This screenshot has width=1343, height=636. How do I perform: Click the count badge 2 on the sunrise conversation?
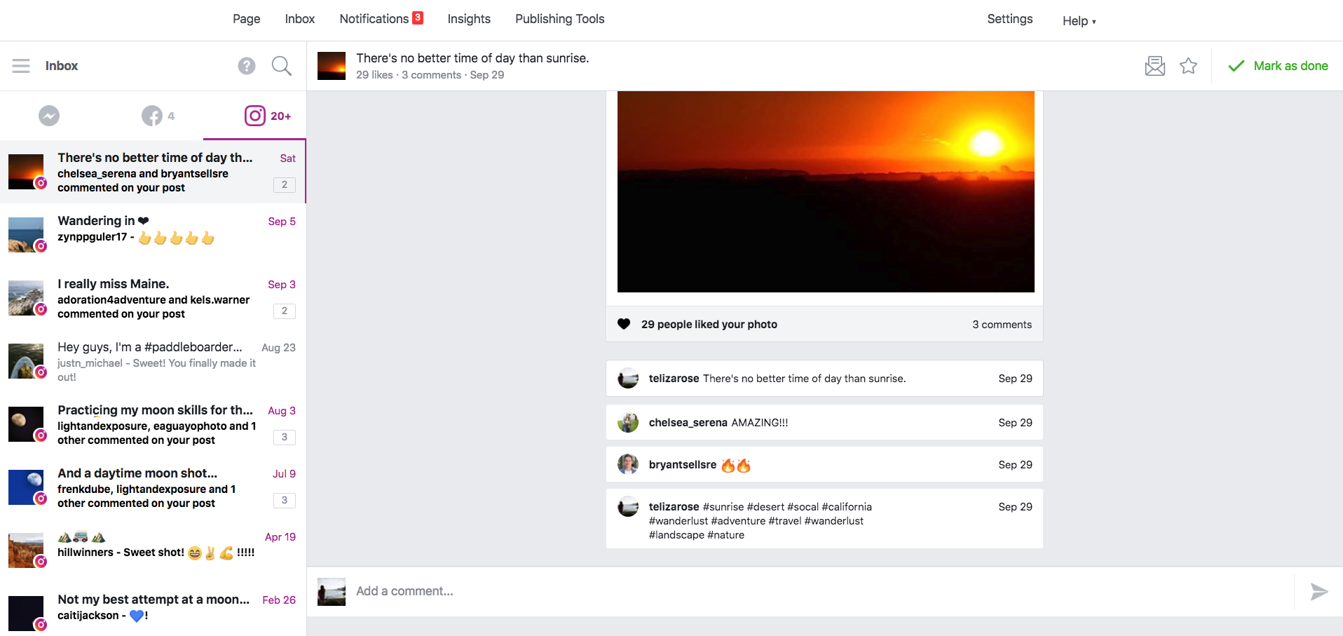click(284, 185)
